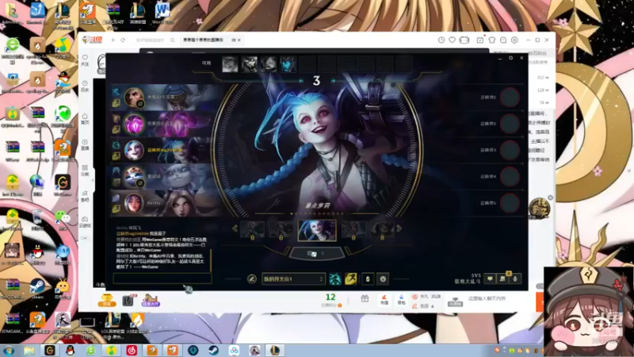
Task: Select the second locked skin thumbnail
Action: (x=281, y=230)
